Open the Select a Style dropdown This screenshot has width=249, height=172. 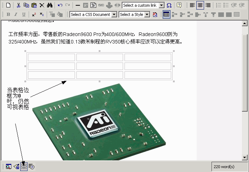point(147,14)
